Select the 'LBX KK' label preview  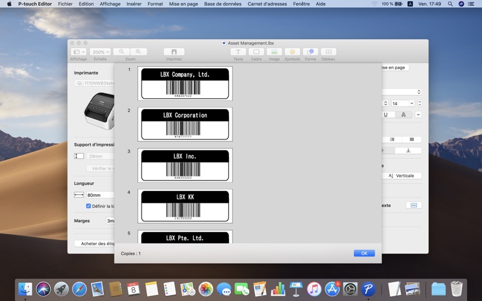(185, 206)
